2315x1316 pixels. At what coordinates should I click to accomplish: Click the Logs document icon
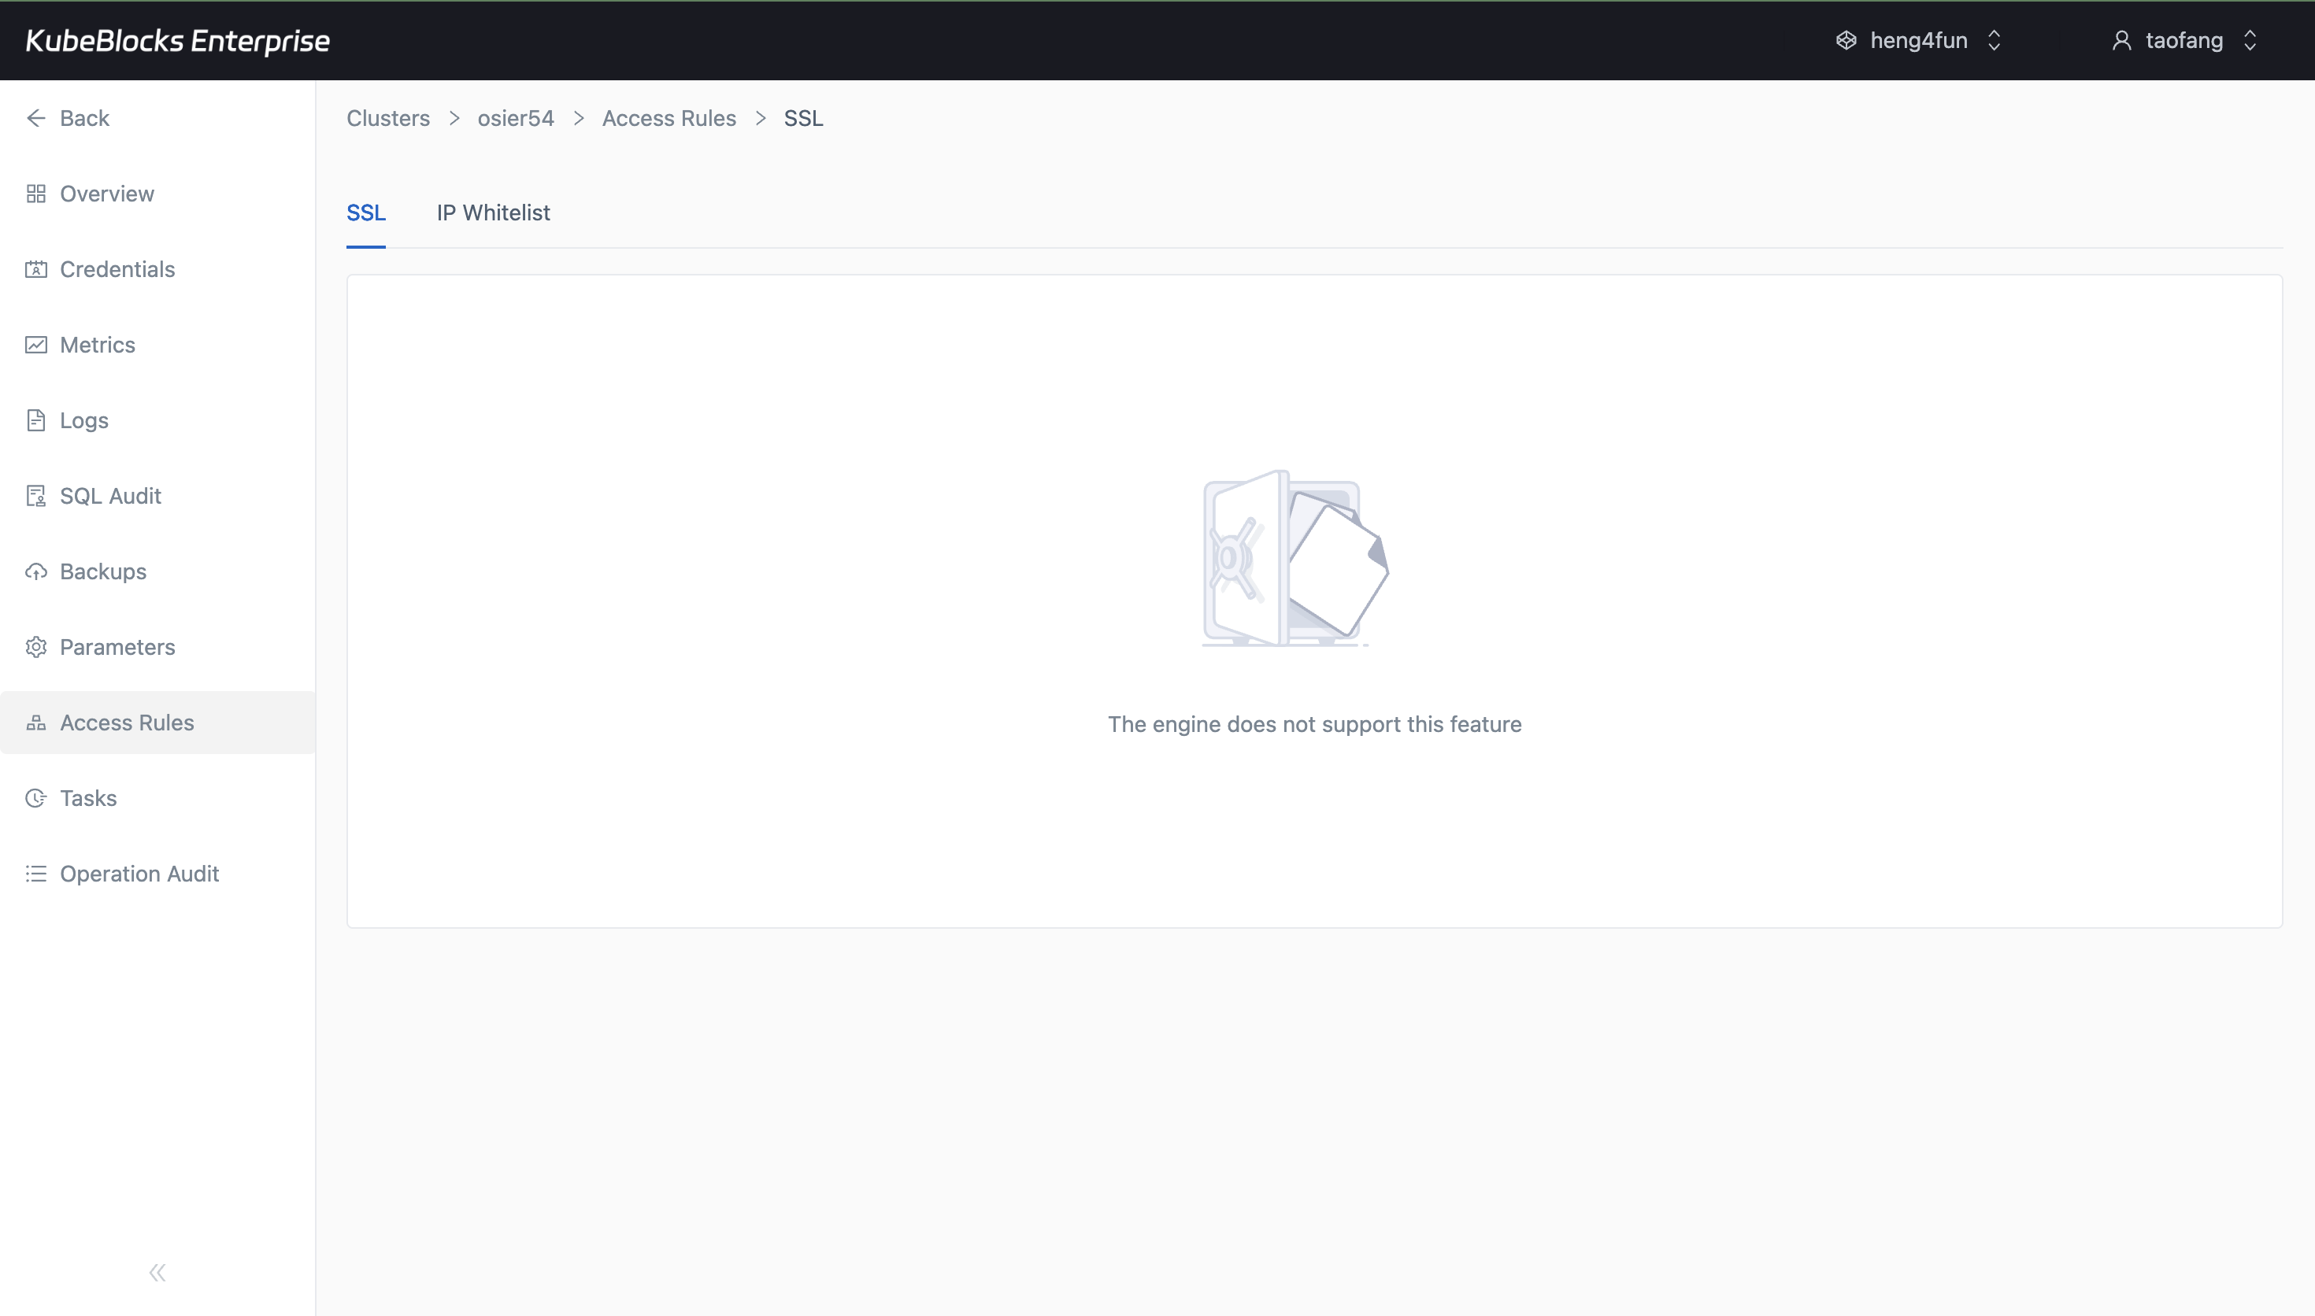[36, 420]
